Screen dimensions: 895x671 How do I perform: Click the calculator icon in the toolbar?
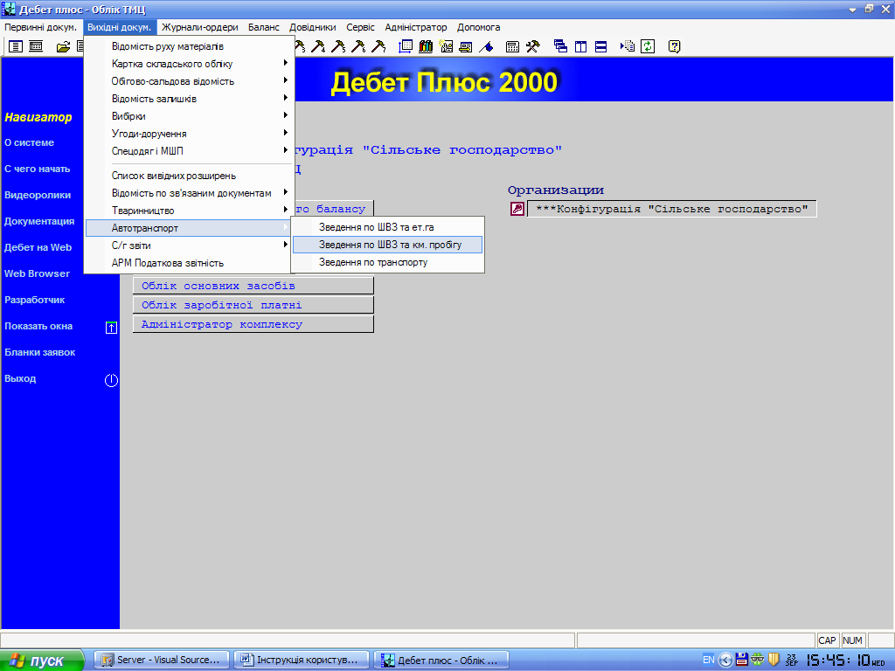click(513, 46)
